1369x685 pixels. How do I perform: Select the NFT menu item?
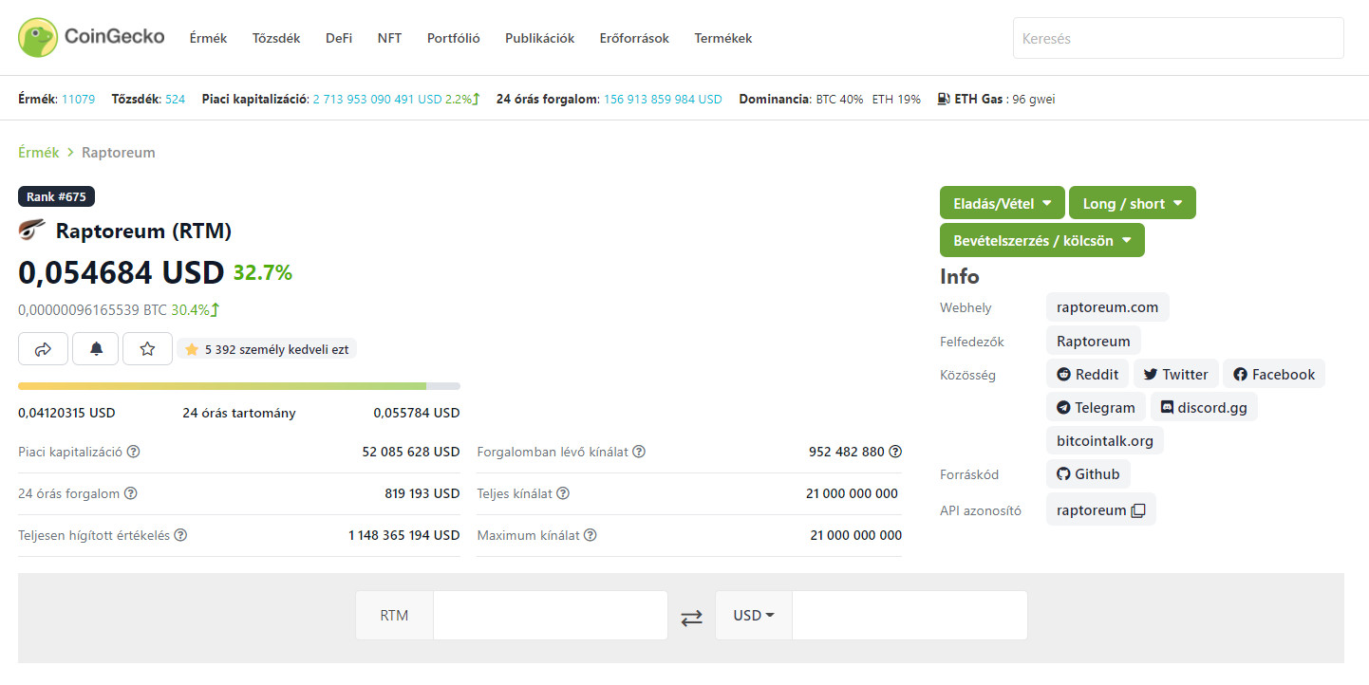(389, 39)
